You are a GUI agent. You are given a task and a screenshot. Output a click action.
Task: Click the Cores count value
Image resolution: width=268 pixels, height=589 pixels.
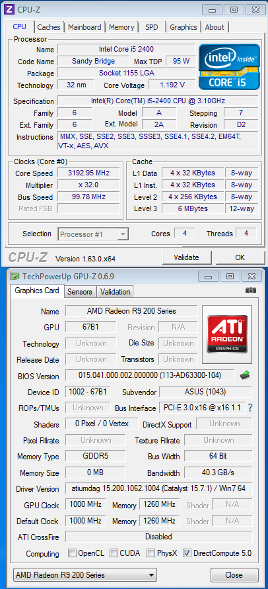(x=184, y=233)
